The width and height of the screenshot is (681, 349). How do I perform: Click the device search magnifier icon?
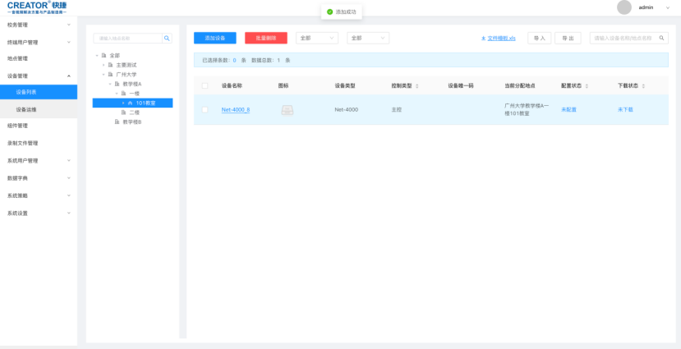point(662,38)
